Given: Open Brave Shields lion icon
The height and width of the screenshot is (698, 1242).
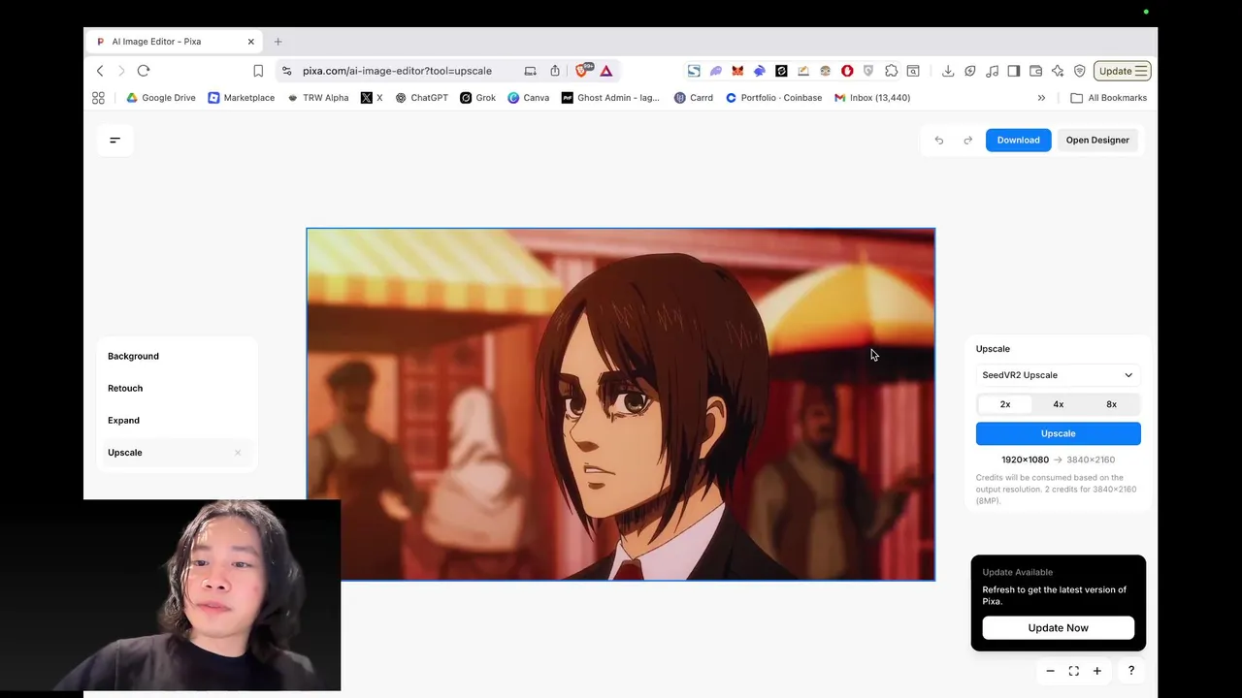Looking at the screenshot, I should 583,70.
